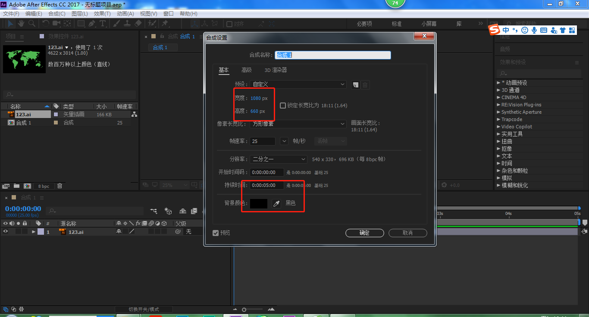Image resolution: width=589 pixels, height=317 pixels.
Task: Switch to the 标准 workspace
Action: 397,24
